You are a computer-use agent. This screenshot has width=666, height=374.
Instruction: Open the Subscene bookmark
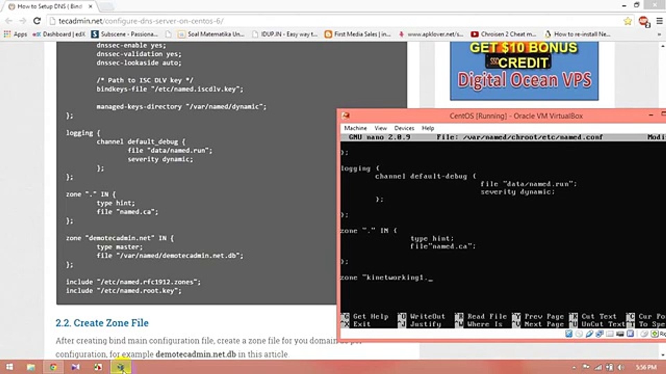125,34
